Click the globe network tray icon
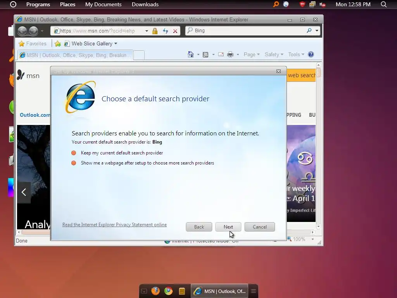 tap(286, 4)
